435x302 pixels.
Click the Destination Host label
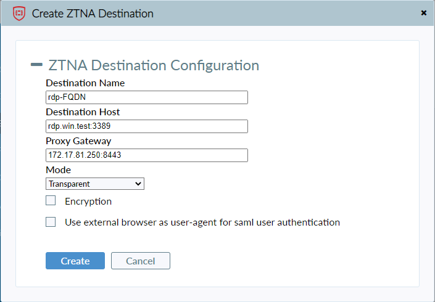[x=83, y=112]
